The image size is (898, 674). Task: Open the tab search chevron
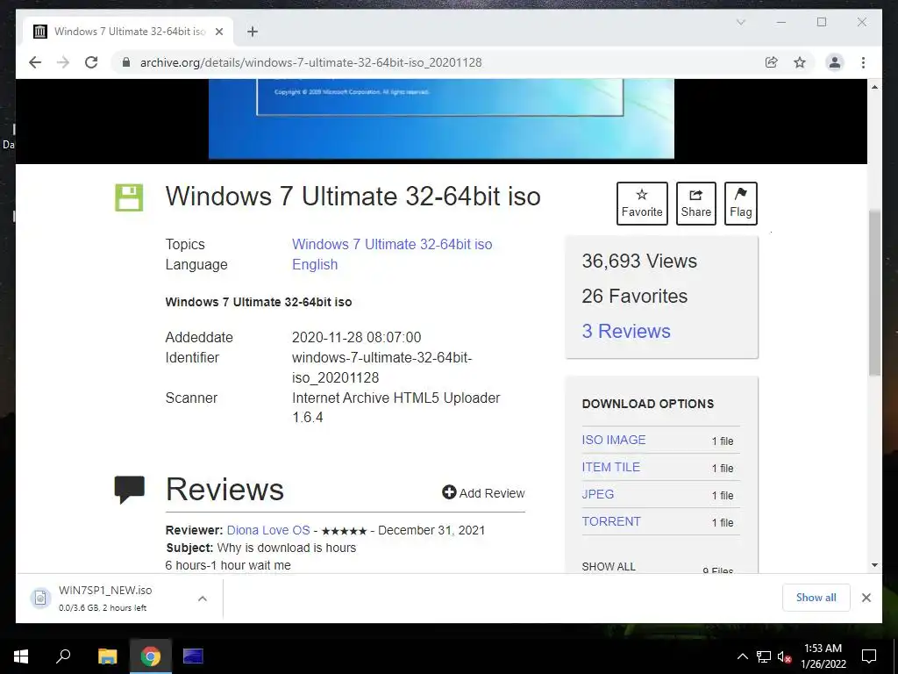740,22
